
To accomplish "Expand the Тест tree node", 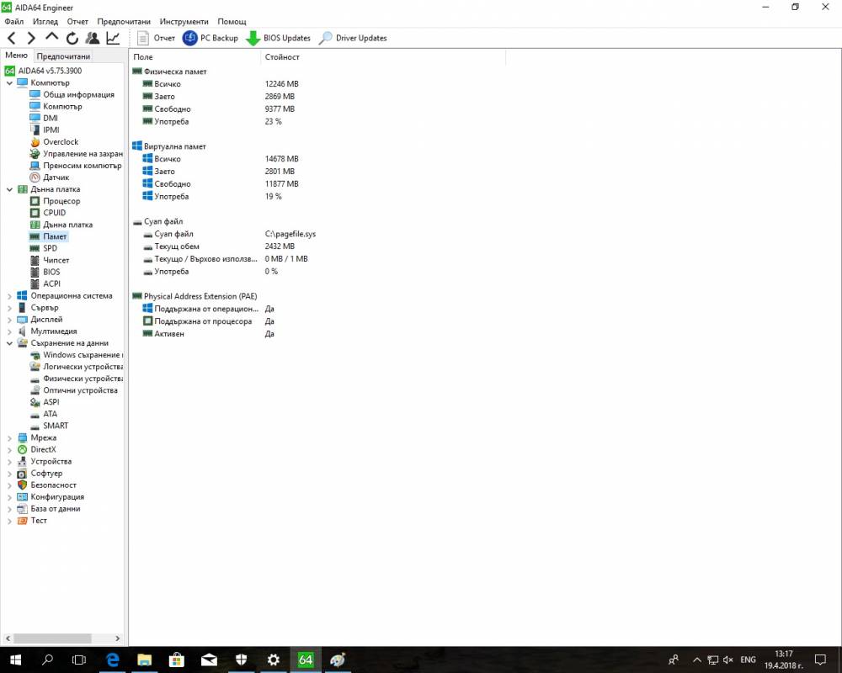I will [9, 521].
